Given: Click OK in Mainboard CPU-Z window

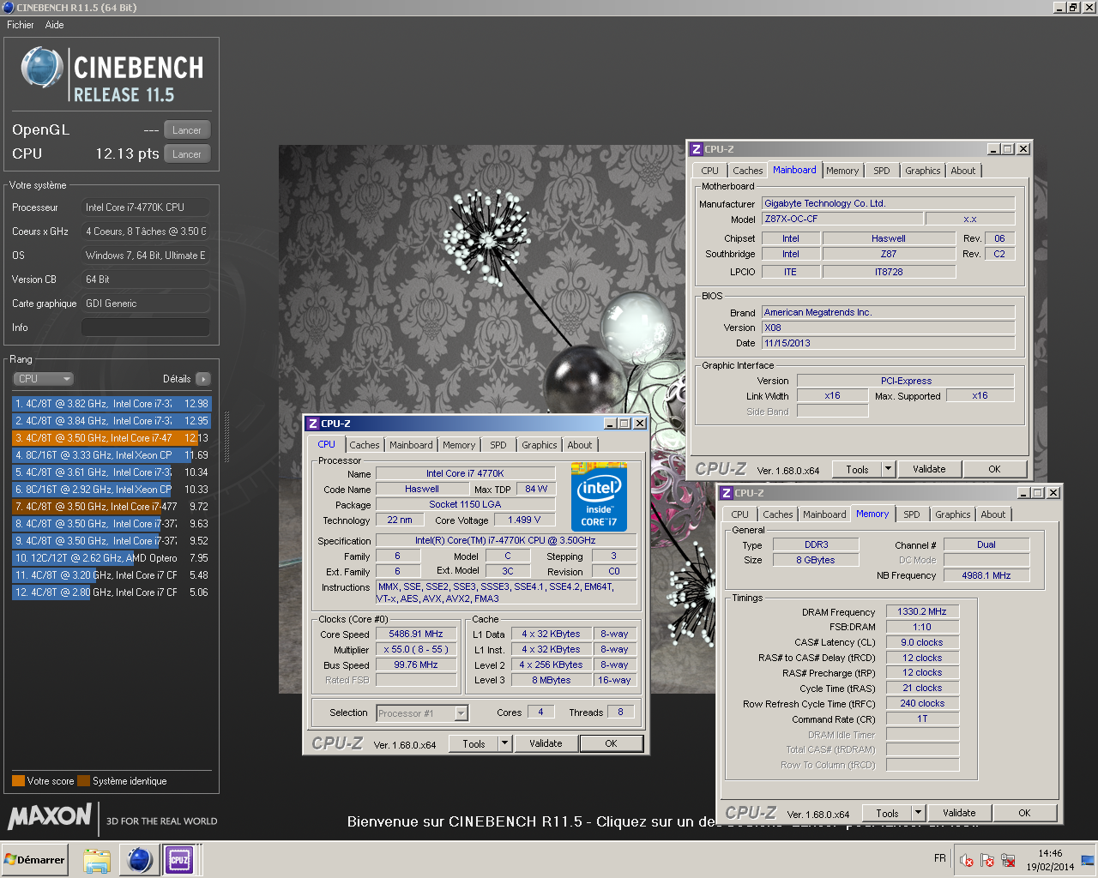Looking at the screenshot, I should 994,470.
